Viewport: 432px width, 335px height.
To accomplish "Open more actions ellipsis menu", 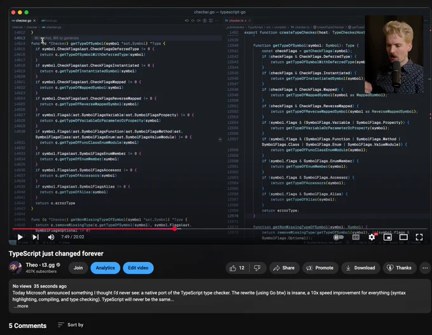I will [x=425, y=268].
